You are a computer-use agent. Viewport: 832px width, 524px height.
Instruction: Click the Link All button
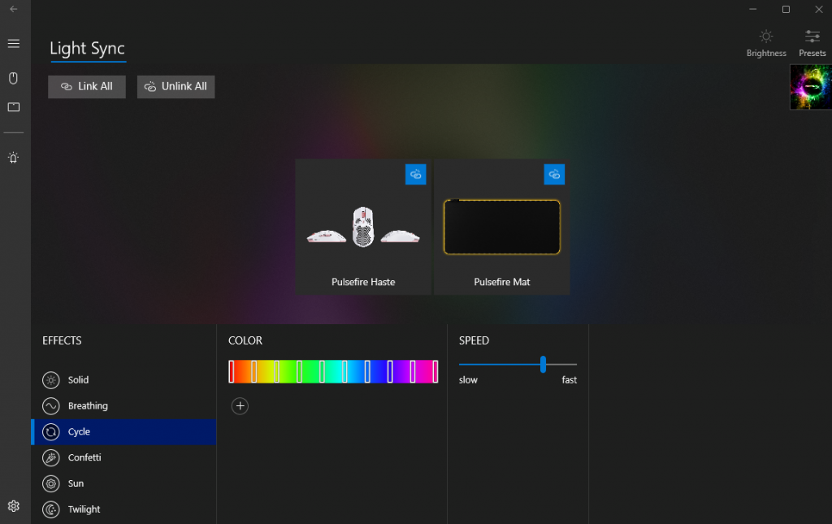87,87
